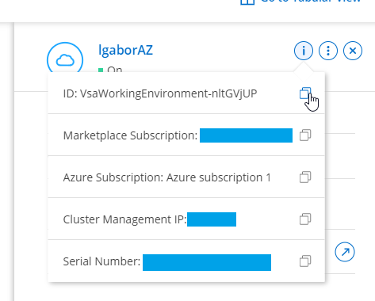
Task: Close the lgaborAZ panel with the X icon
Action: coord(353,51)
